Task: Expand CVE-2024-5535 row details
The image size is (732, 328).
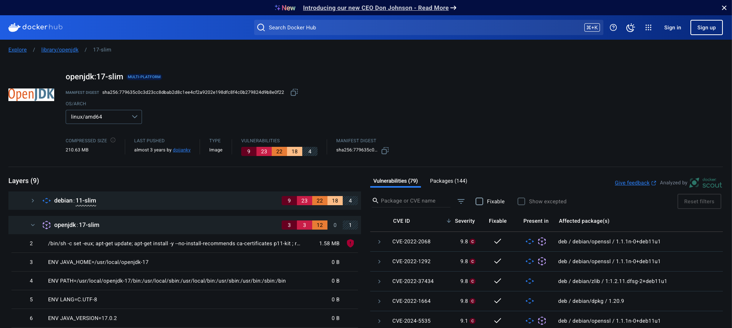Action: click(379, 321)
